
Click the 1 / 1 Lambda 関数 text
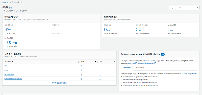tap(11, 46)
